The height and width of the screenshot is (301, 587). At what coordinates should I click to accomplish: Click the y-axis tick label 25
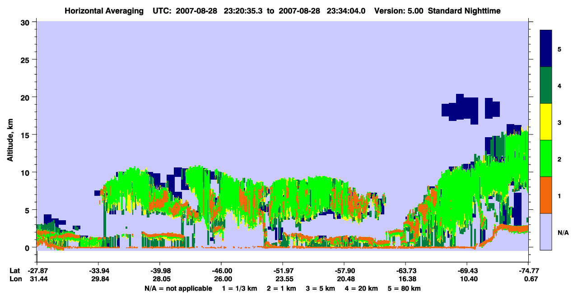coord(26,60)
